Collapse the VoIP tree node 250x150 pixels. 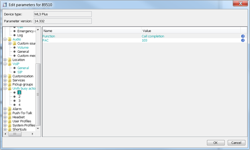tap(5, 64)
